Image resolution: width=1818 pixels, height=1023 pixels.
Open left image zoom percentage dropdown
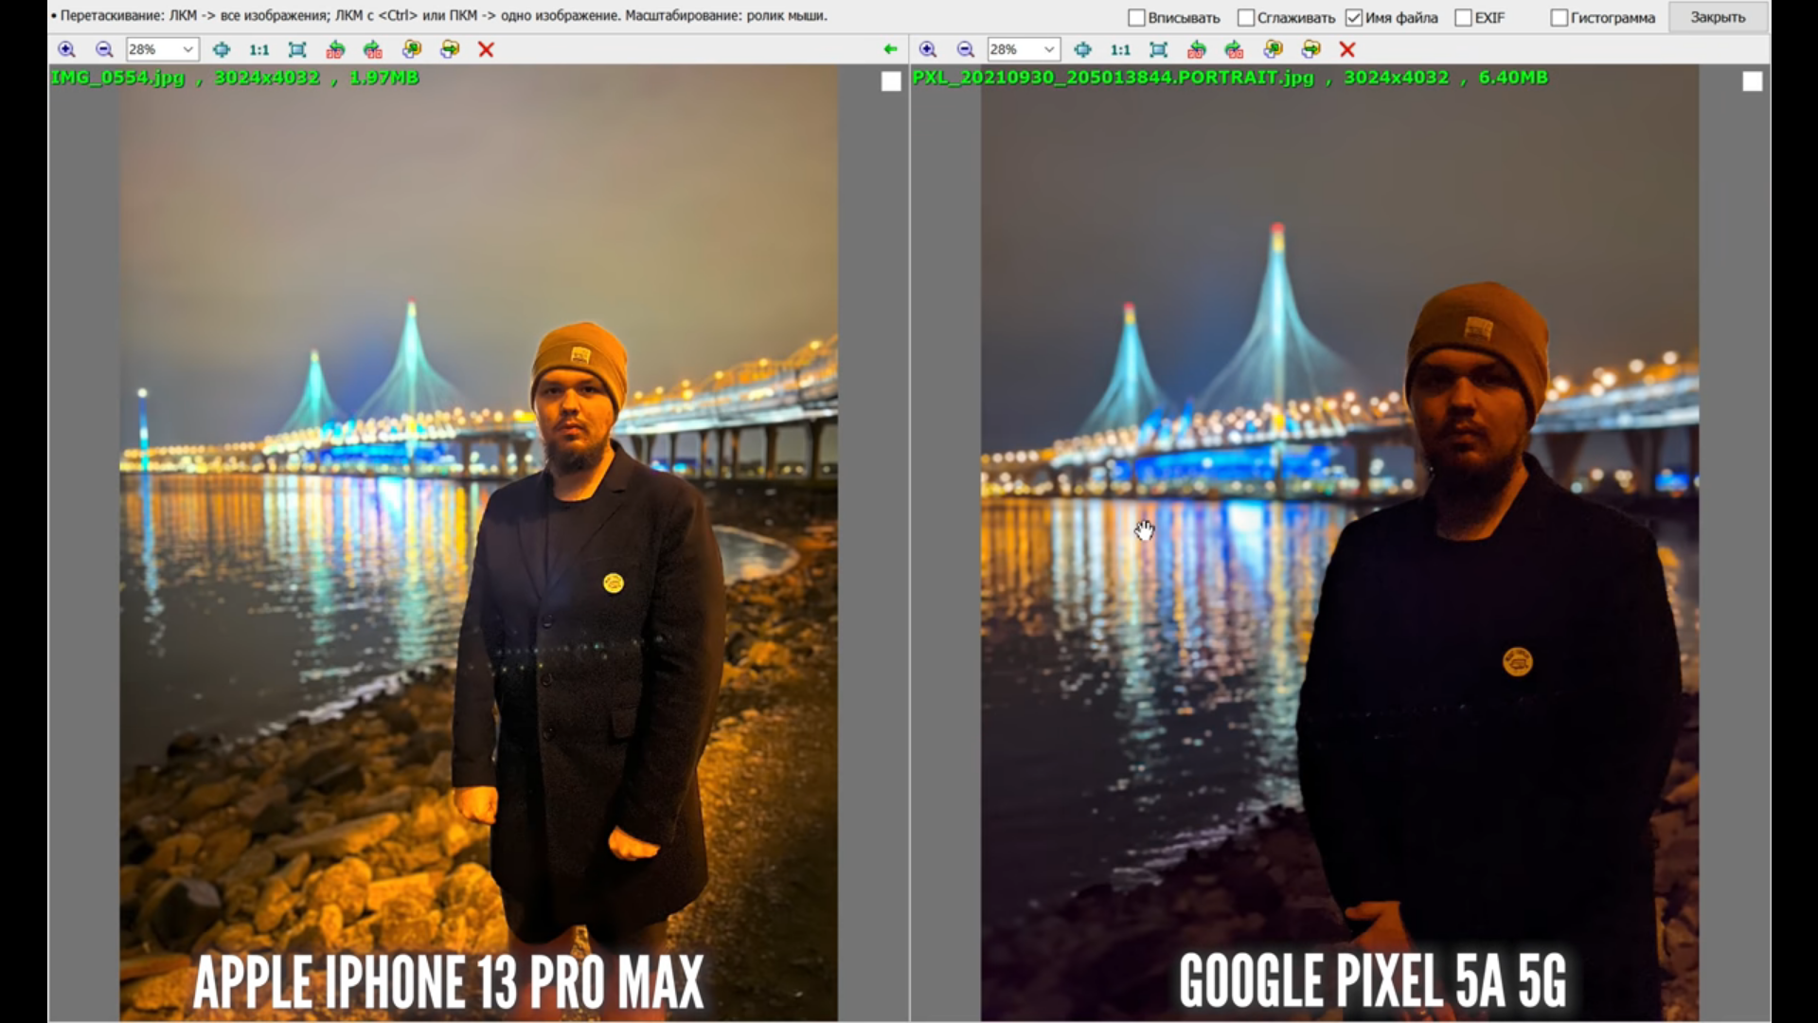(x=187, y=49)
